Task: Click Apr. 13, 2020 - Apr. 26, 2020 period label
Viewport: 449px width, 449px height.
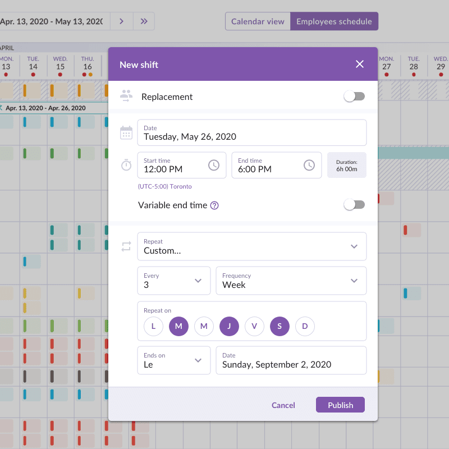Action: 45,108
